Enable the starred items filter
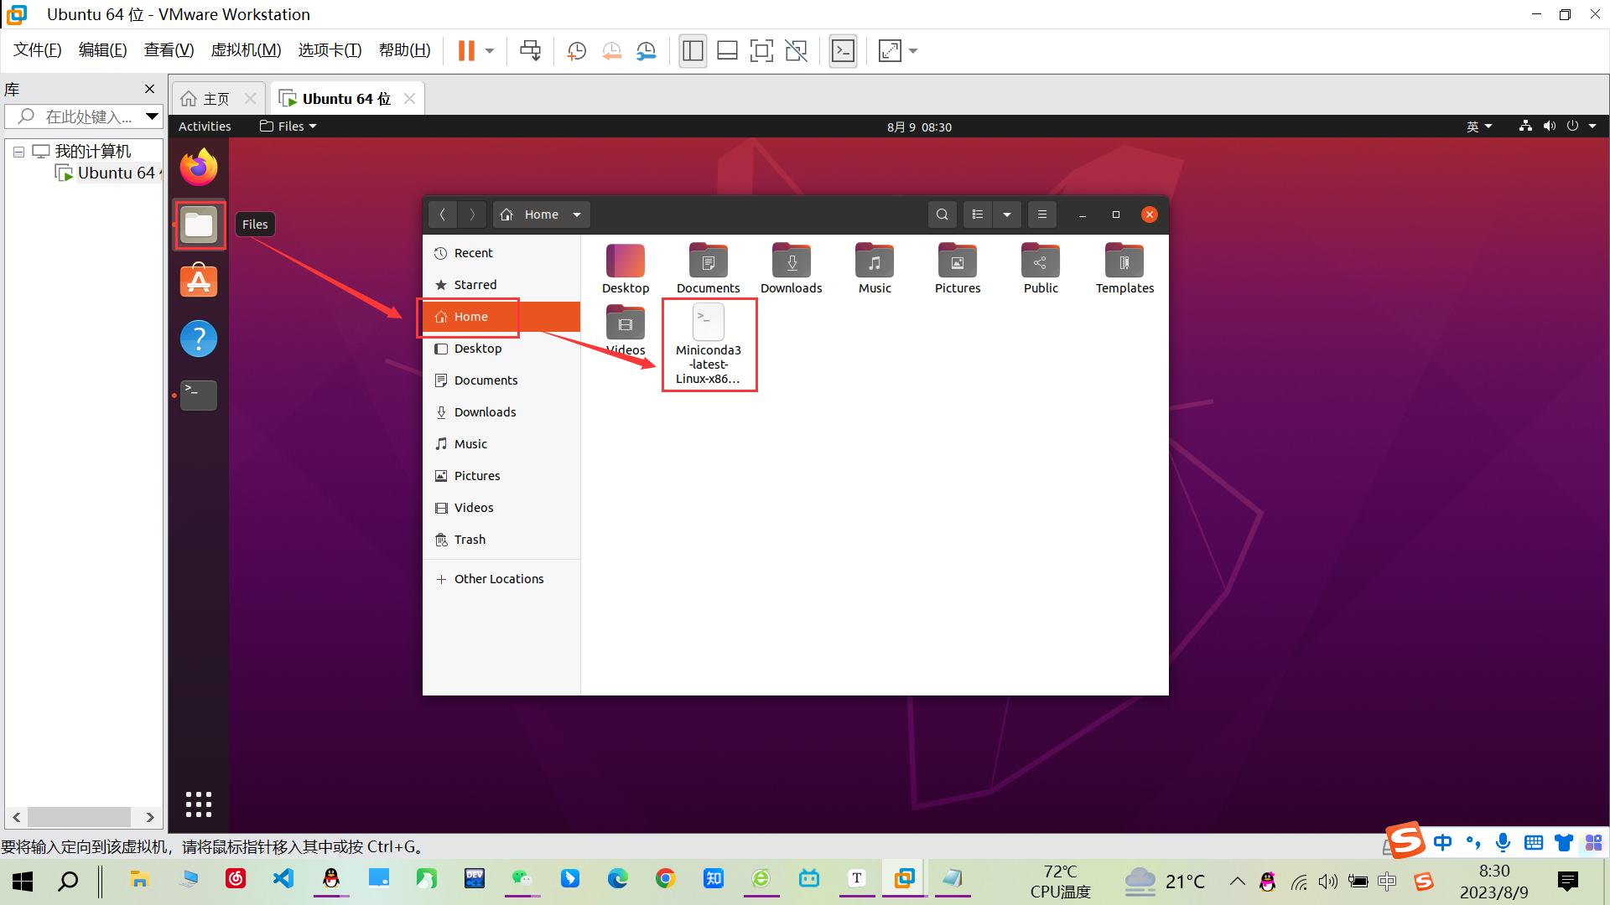This screenshot has width=1610, height=905. [475, 284]
